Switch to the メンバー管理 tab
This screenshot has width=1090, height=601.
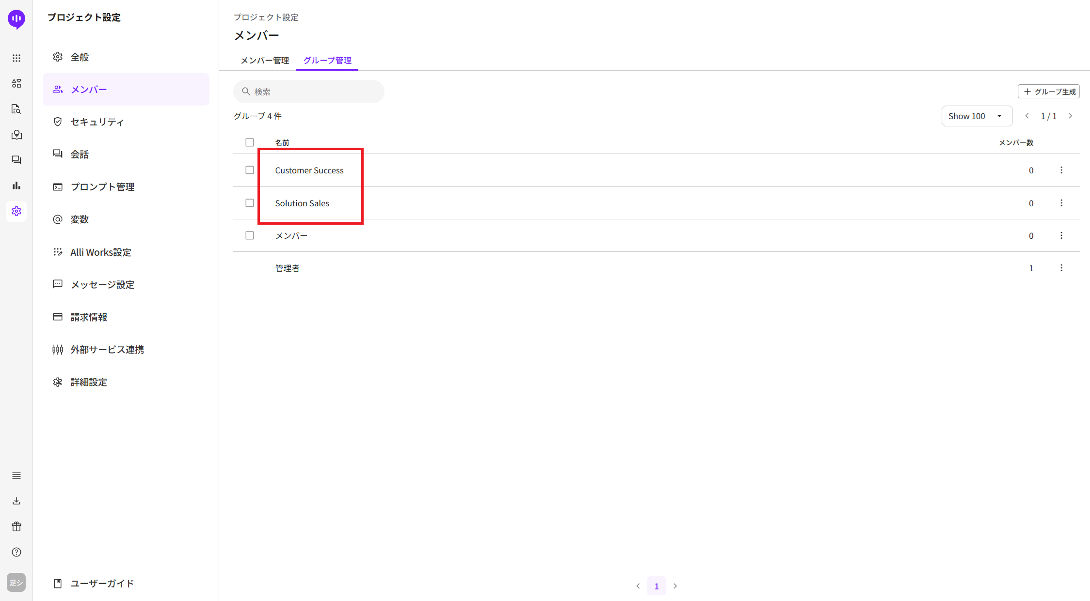tap(265, 61)
